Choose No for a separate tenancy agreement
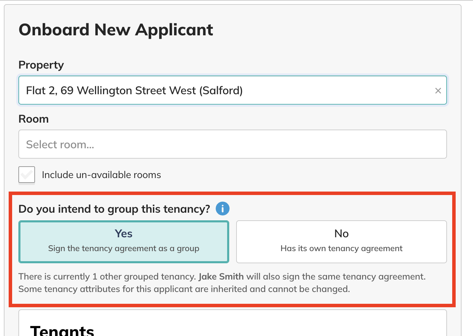Viewport: 473px width, 336px height. [x=342, y=242]
